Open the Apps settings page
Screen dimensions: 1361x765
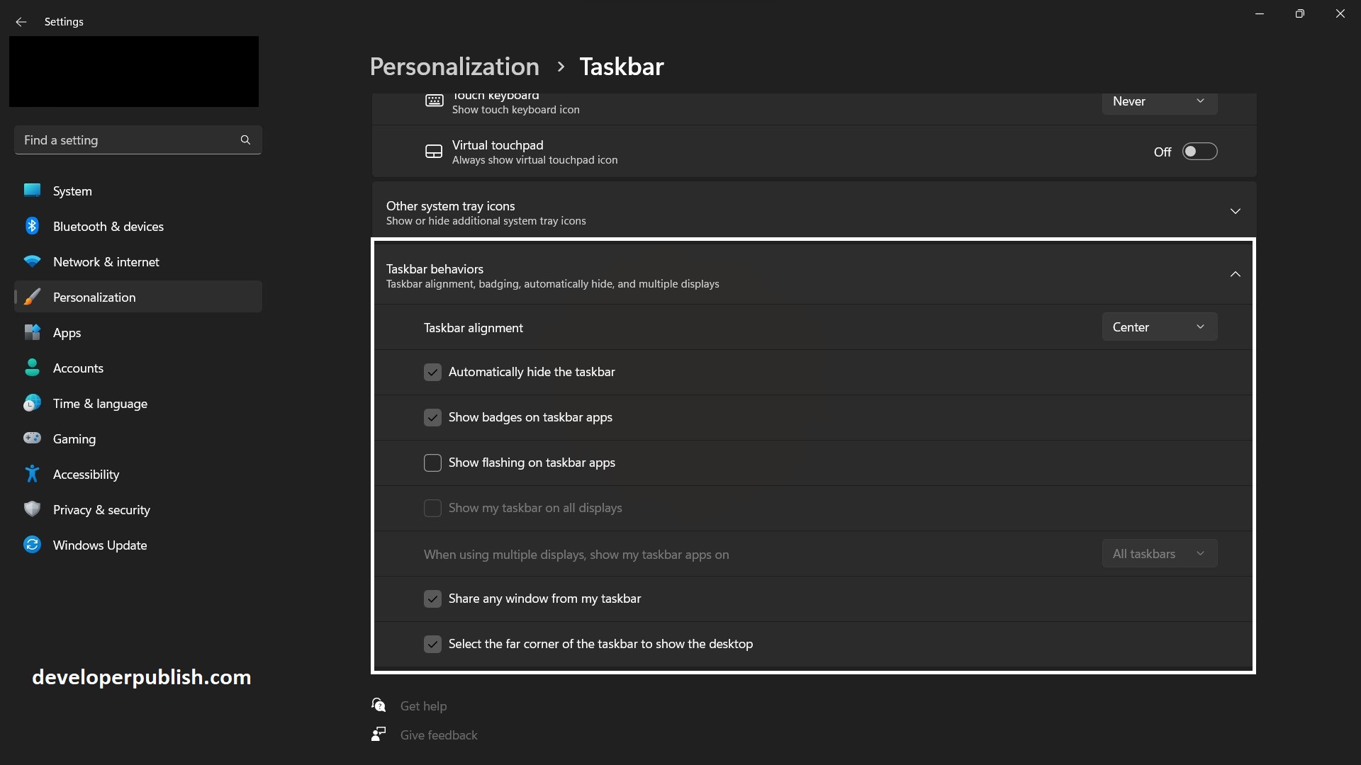(67, 332)
